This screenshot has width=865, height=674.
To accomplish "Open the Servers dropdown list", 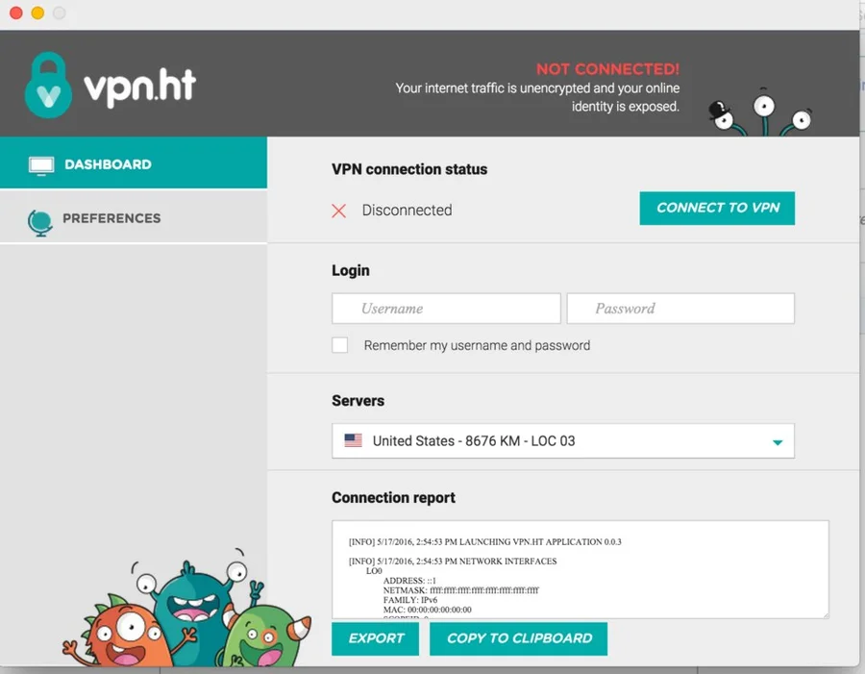I will [563, 440].
